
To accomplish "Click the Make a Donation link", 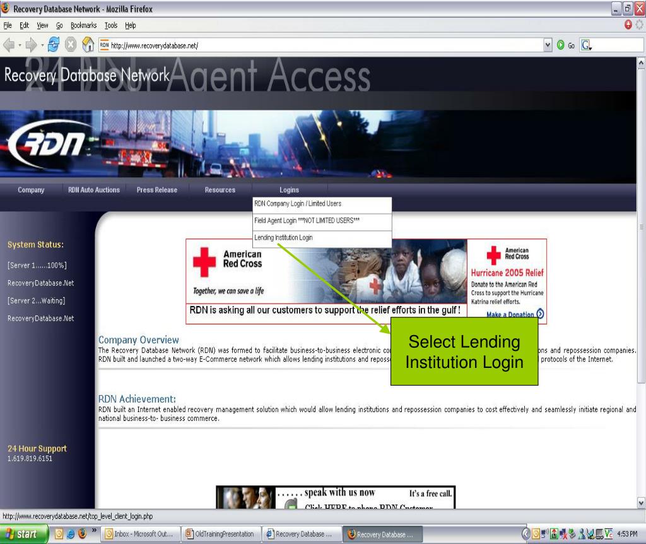I will [510, 314].
